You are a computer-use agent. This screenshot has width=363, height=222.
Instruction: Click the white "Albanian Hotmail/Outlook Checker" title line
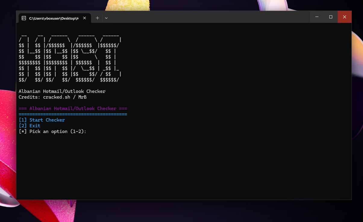[x=62, y=91]
